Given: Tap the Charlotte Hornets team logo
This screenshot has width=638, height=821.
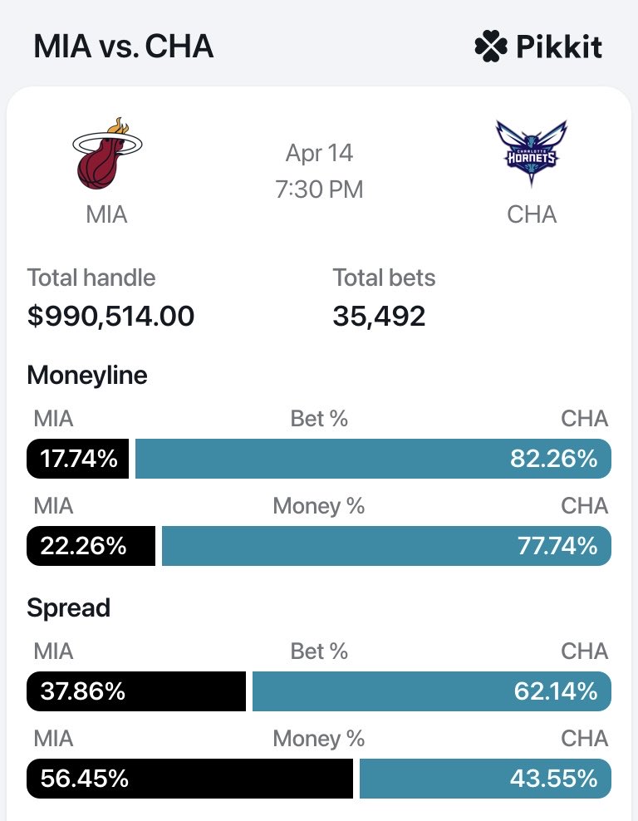Looking at the screenshot, I should click(531, 154).
